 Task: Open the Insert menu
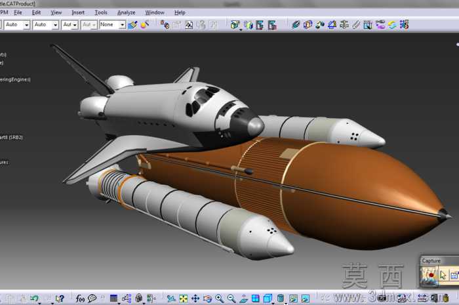pos(78,12)
